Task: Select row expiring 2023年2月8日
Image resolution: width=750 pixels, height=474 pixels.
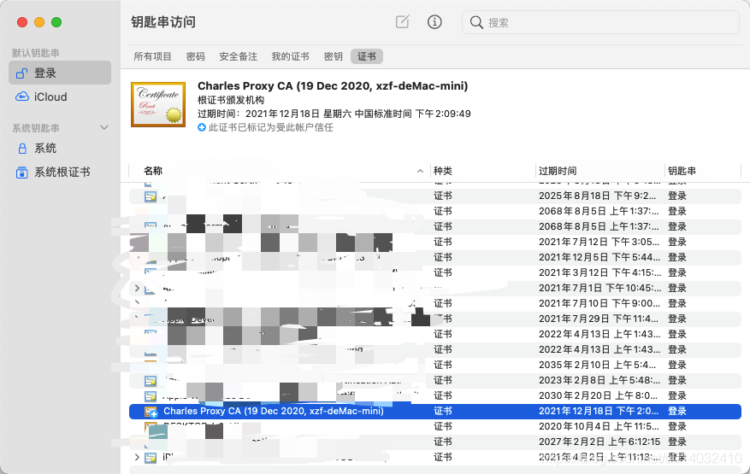Action: click(435, 380)
